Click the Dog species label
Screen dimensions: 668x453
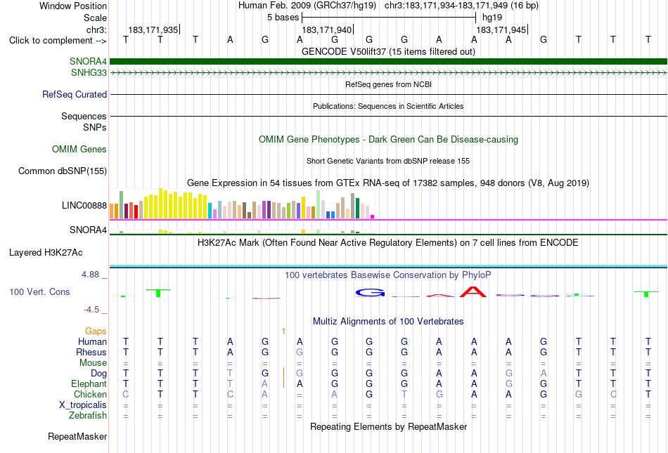(99, 374)
